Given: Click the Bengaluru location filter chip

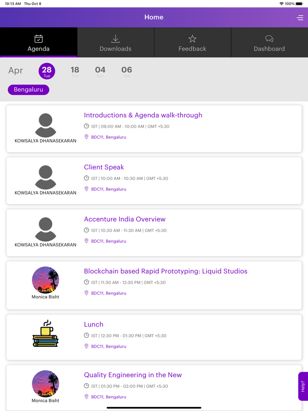Looking at the screenshot, I should click(28, 89).
